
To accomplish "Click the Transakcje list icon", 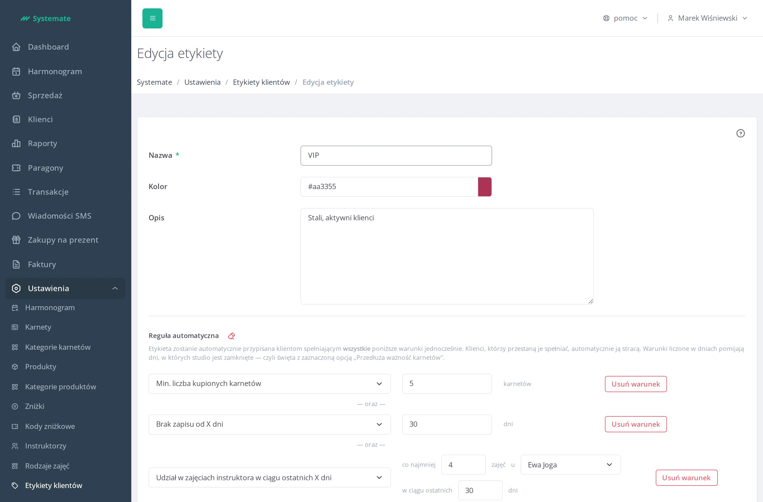I will (x=16, y=192).
